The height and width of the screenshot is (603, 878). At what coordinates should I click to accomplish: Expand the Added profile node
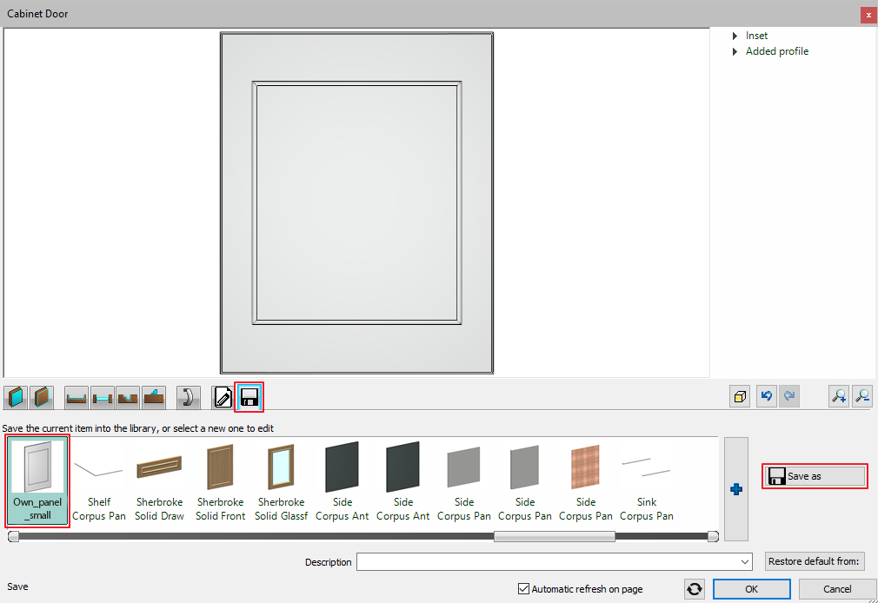pos(735,51)
